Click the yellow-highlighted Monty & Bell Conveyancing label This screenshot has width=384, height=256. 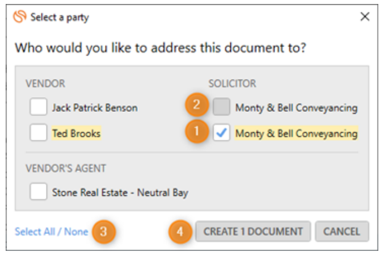pos(296,133)
